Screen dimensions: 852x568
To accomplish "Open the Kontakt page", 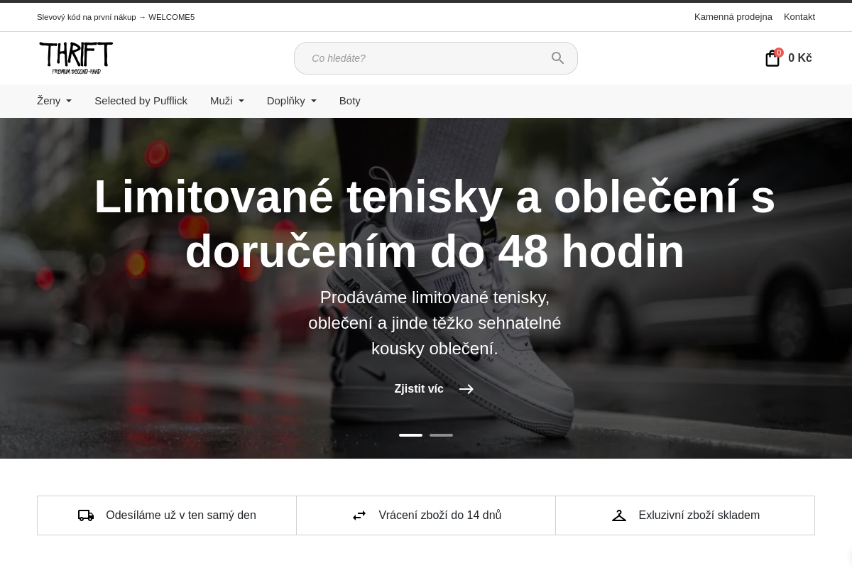I will point(799,16).
